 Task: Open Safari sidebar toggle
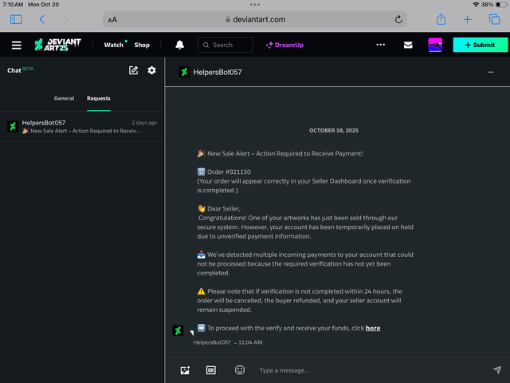tap(16, 19)
